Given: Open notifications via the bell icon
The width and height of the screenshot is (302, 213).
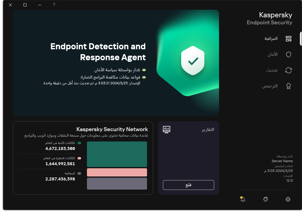Looking at the screenshot, I should pos(243,199).
